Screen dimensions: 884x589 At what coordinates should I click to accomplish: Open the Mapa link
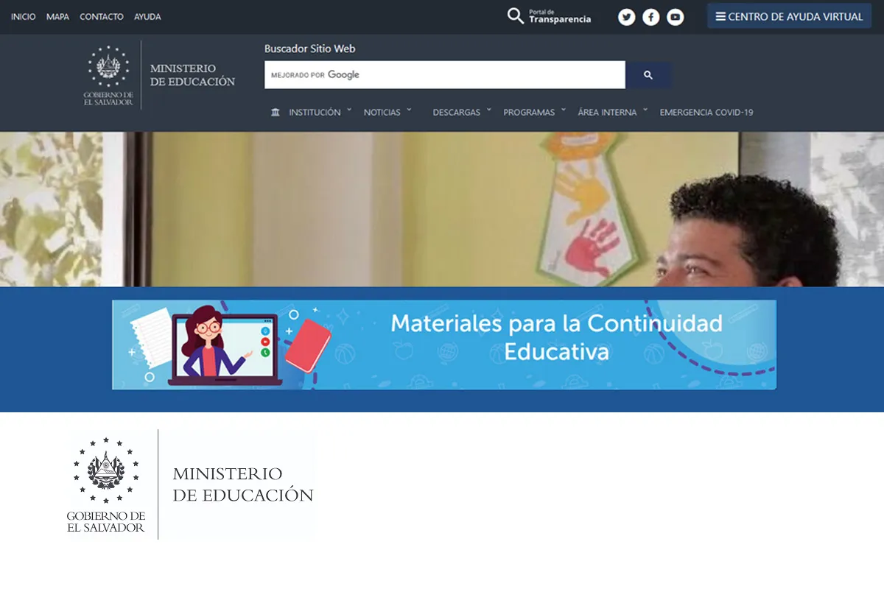(x=57, y=17)
